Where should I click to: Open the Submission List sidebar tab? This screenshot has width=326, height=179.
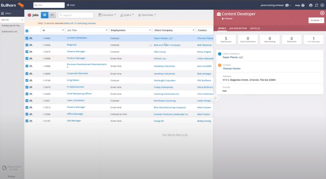10,32
